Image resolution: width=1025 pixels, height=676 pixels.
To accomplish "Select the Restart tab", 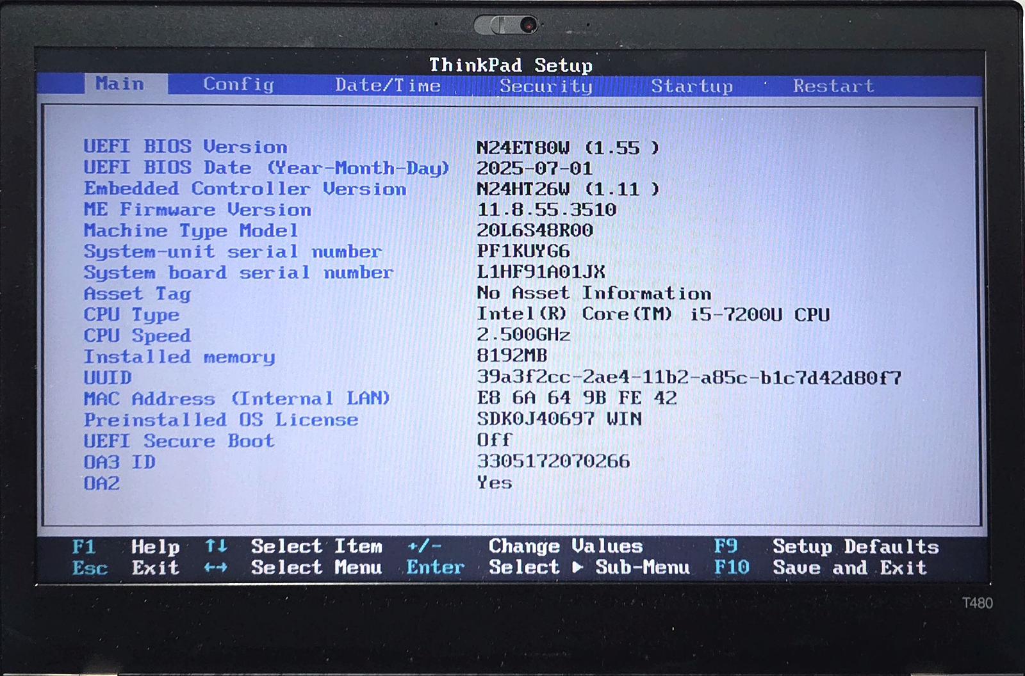I will (x=833, y=86).
